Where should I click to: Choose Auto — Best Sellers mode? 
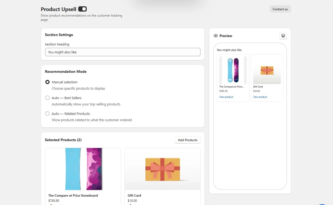click(x=47, y=98)
